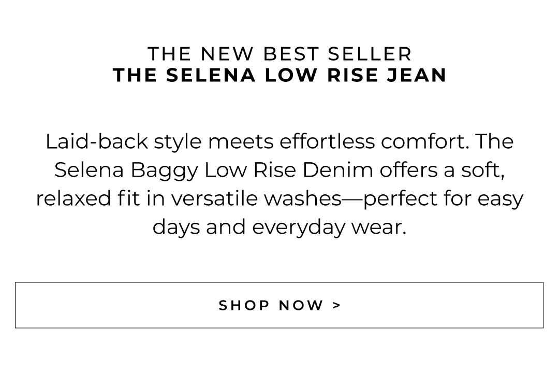Click the arrow after SHOP NOW

pyautogui.click(x=337, y=305)
